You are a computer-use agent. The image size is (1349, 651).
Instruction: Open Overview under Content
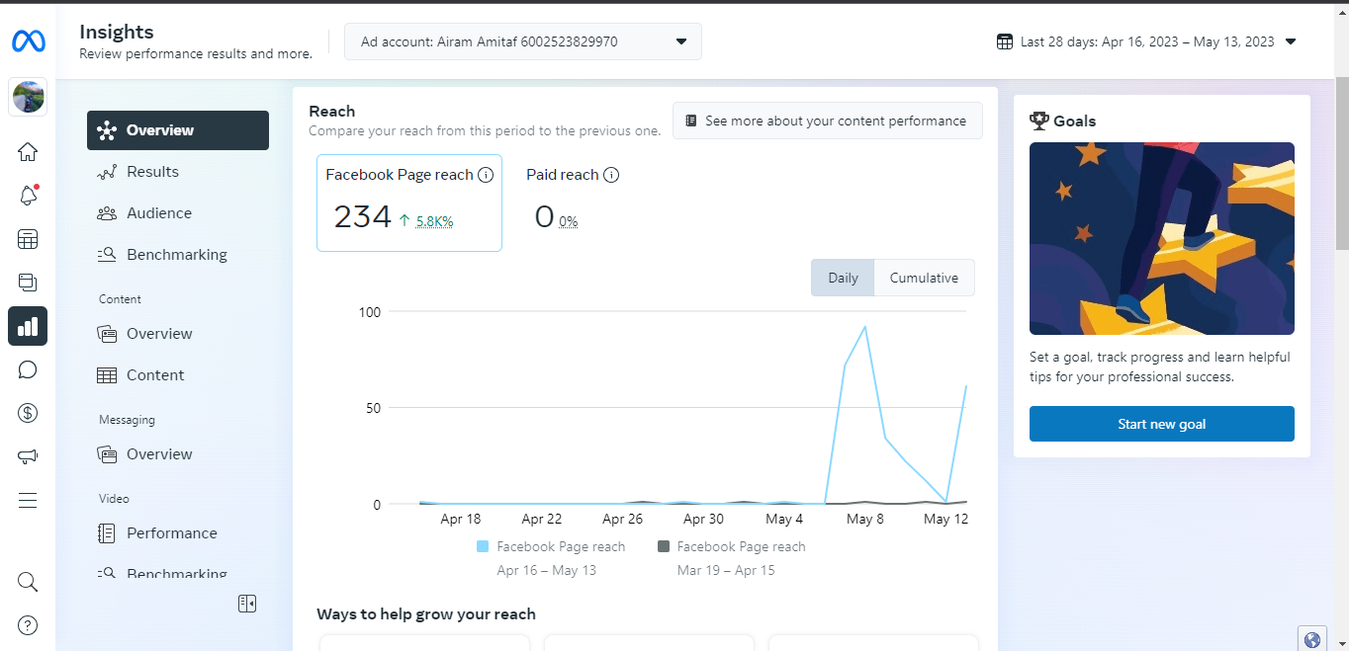[x=178, y=334]
